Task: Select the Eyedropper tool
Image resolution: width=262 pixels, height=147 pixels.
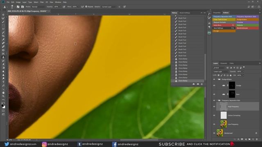Action: (3, 40)
